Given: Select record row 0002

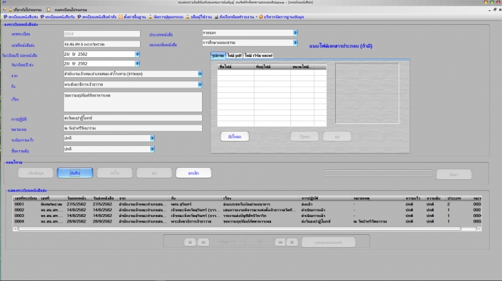Looking at the screenshot, I should click(x=247, y=210).
